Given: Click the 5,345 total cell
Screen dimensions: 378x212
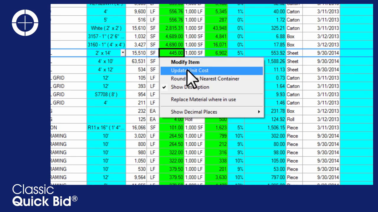Looking at the screenshot, I should (x=216, y=12).
